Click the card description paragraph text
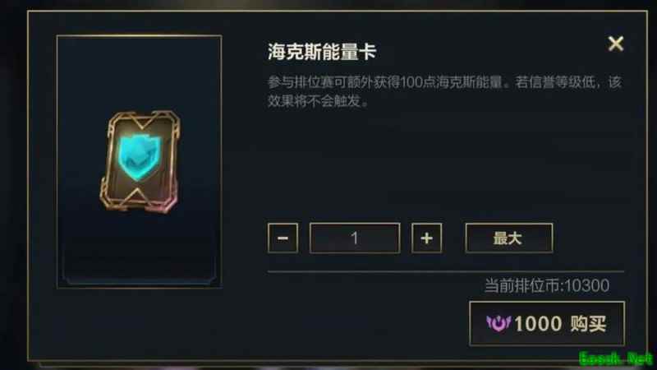657x370 pixels. pos(445,91)
